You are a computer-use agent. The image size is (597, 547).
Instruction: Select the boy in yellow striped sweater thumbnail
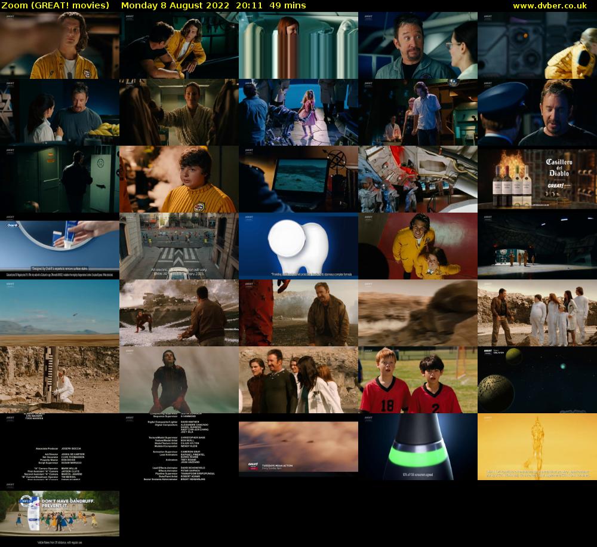click(179, 179)
